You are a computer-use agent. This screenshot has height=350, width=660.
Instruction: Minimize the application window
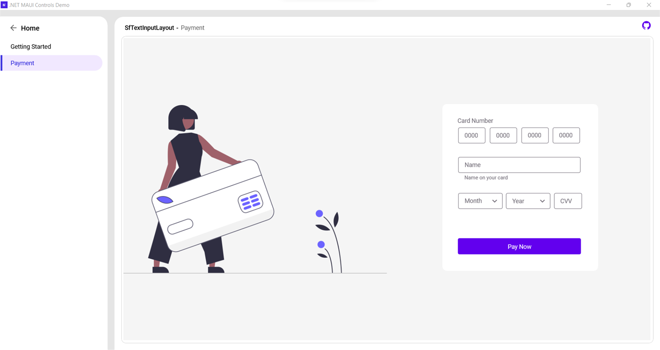(609, 5)
